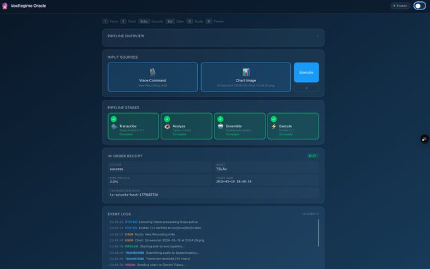Click the timestamp '2026-05-19 10:48:56'
Image resolution: width=430 pixels, height=269 pixels.
tap(233, 181)
